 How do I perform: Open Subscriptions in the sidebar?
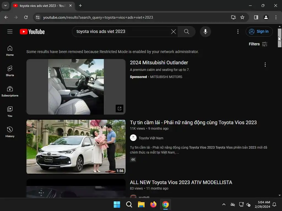click(10, 91)
